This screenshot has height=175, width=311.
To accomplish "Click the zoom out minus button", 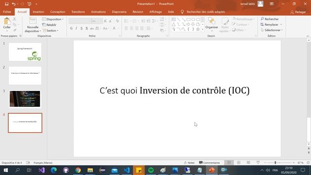I will tap(265, 162).
